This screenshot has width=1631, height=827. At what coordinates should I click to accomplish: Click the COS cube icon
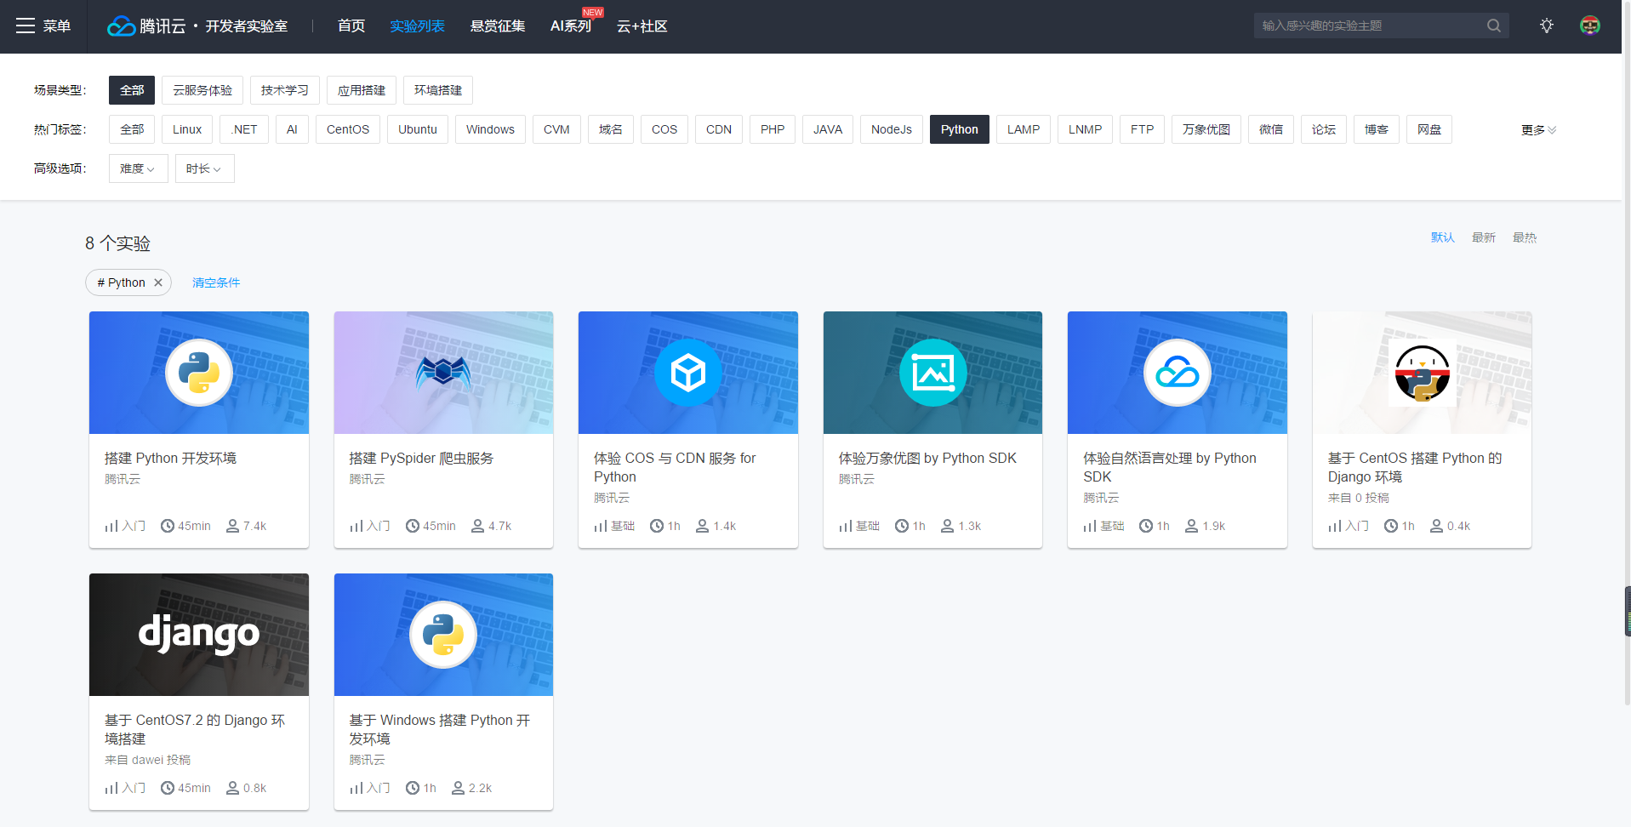click(688, 373)
